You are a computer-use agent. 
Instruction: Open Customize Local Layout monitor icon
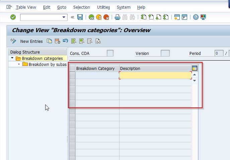point(203,17)
